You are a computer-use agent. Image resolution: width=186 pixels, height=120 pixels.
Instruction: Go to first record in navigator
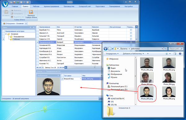38,68
